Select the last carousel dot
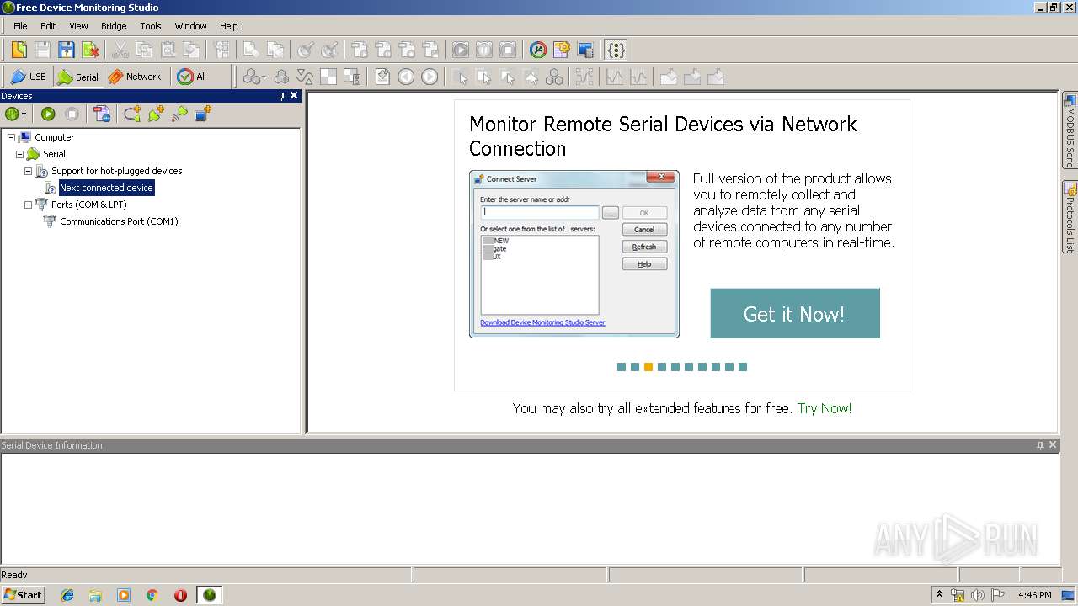Screen dimensions: 1078x606 tap(743, 367)
